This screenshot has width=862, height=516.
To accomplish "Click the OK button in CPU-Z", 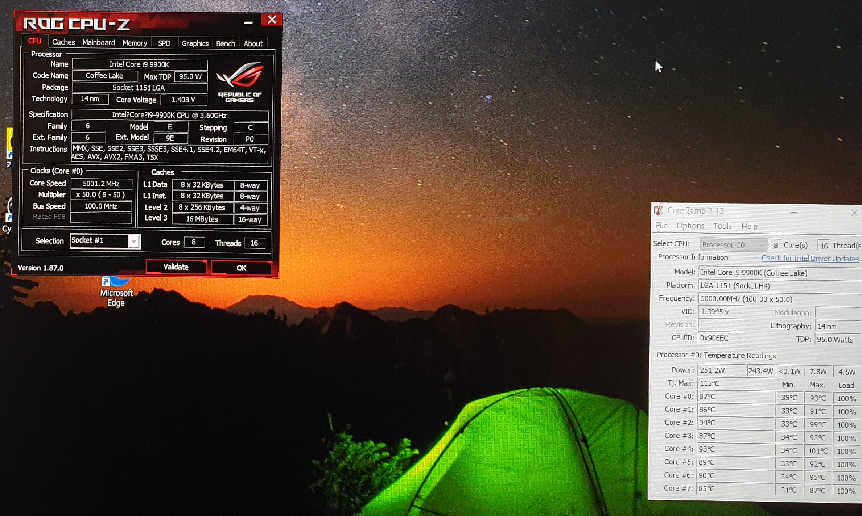I will (241, 268).
